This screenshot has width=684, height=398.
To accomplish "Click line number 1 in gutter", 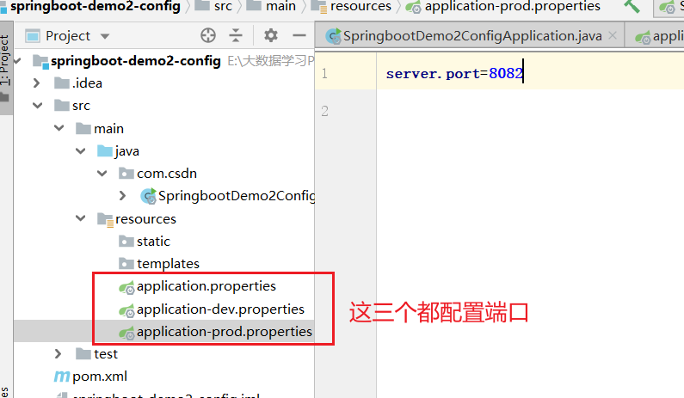I will pyautogui.click(x=324, y=73).
